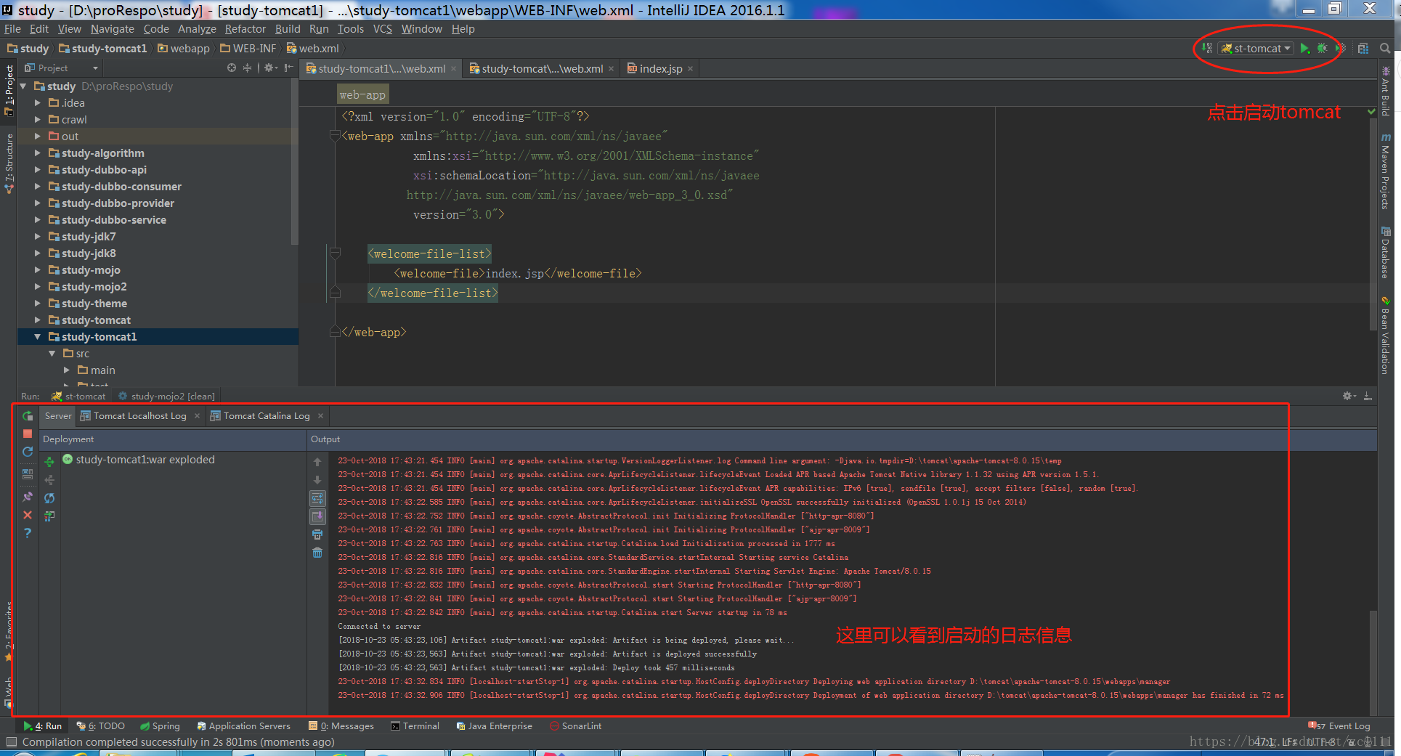Fold the welcome-file-list tag in gutter

click(335, 253)
